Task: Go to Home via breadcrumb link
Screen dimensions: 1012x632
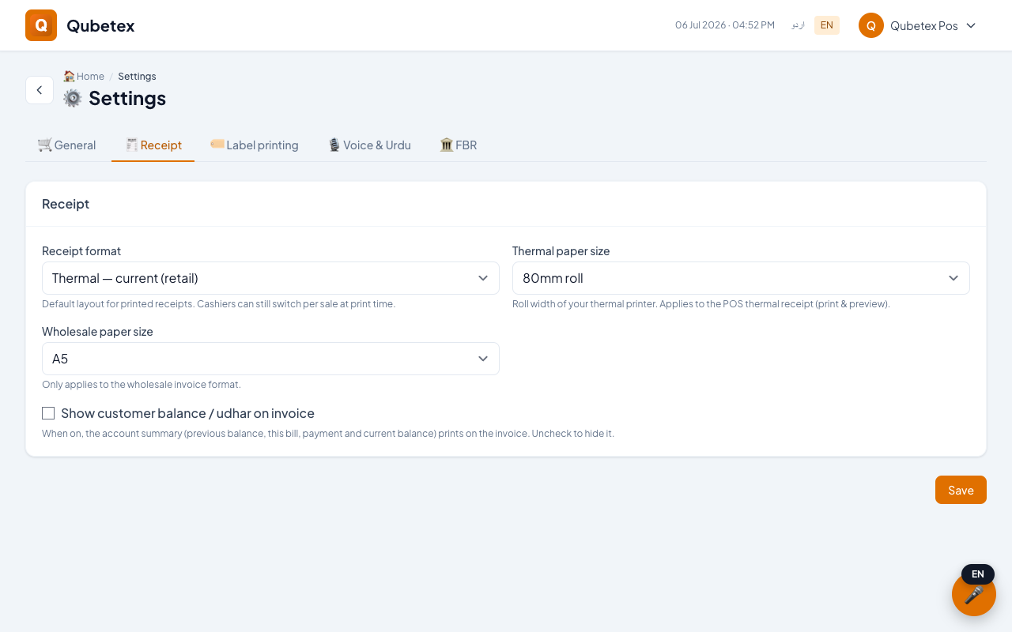Action: (x=90, y=77)
